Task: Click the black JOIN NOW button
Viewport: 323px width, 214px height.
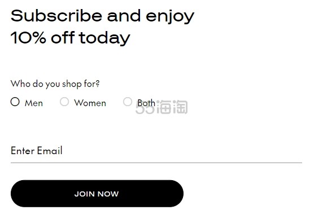Action: [97, 194]
